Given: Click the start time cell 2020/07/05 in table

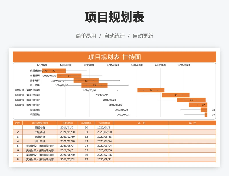Looking at the screenshot, I should coord(68,159).
